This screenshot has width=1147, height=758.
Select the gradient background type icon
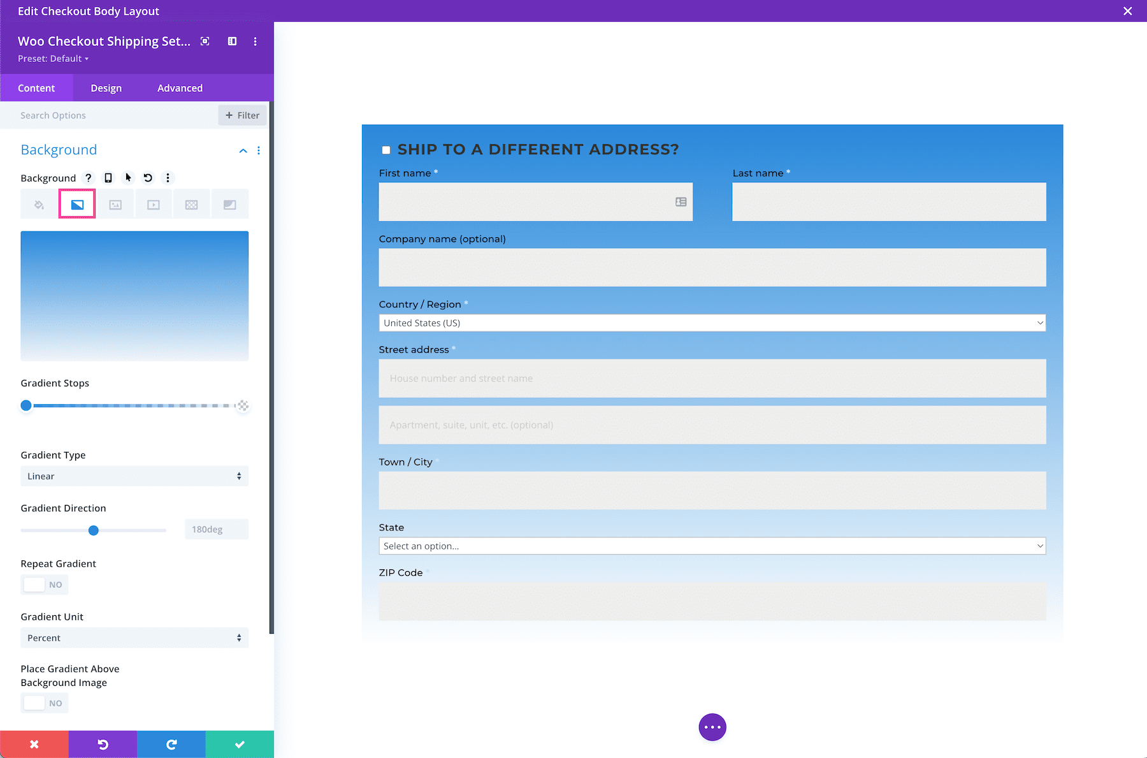tap(76, 204)
